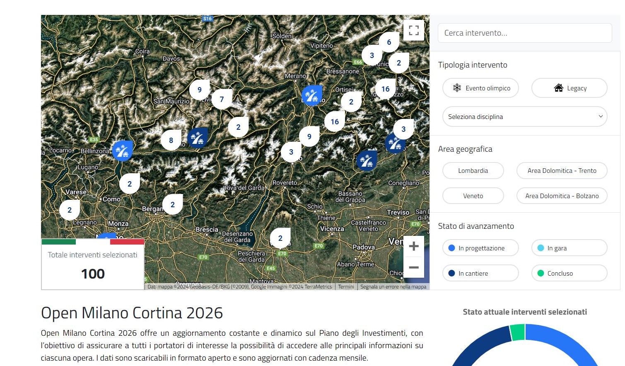This screenshot has height=366, width=625.
Task: Zoom in with the map plus button
Action: point(413,246)
